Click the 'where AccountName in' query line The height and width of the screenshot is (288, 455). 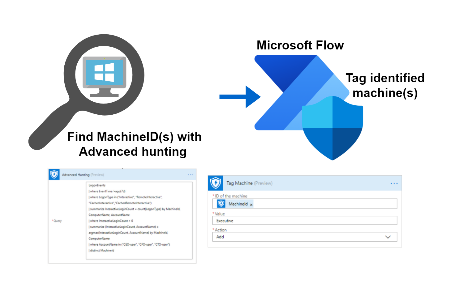pos(129,245)
